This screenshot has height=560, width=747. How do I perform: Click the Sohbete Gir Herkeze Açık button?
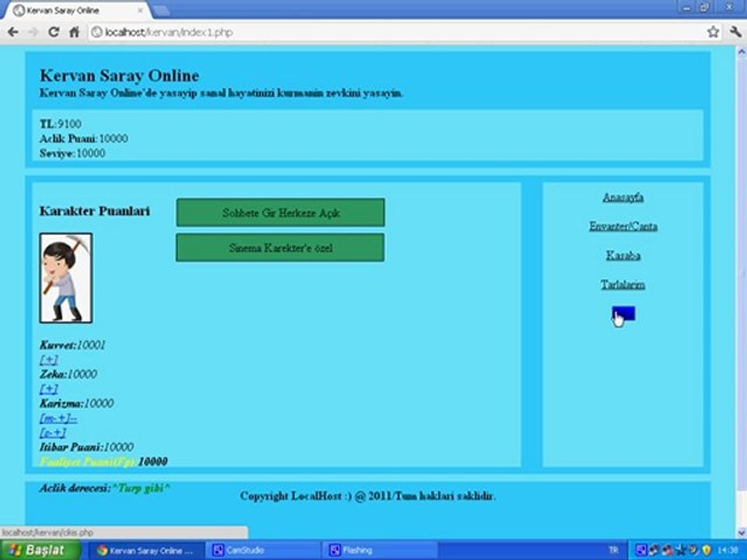[x=280, y=212]
